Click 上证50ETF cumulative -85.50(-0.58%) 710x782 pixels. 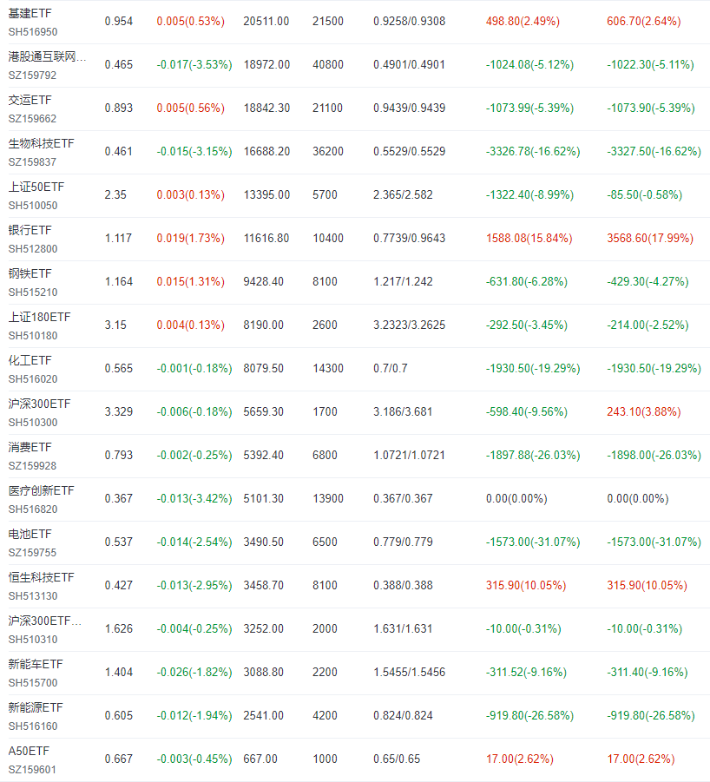644,195
